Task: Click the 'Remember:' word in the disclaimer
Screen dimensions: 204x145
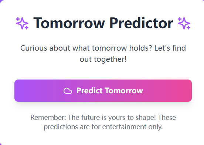Action: [48, 117]
